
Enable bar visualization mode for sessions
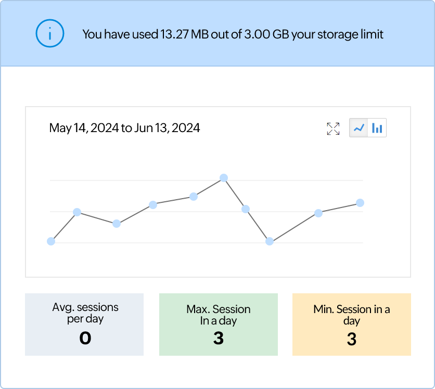pos(378,127)
